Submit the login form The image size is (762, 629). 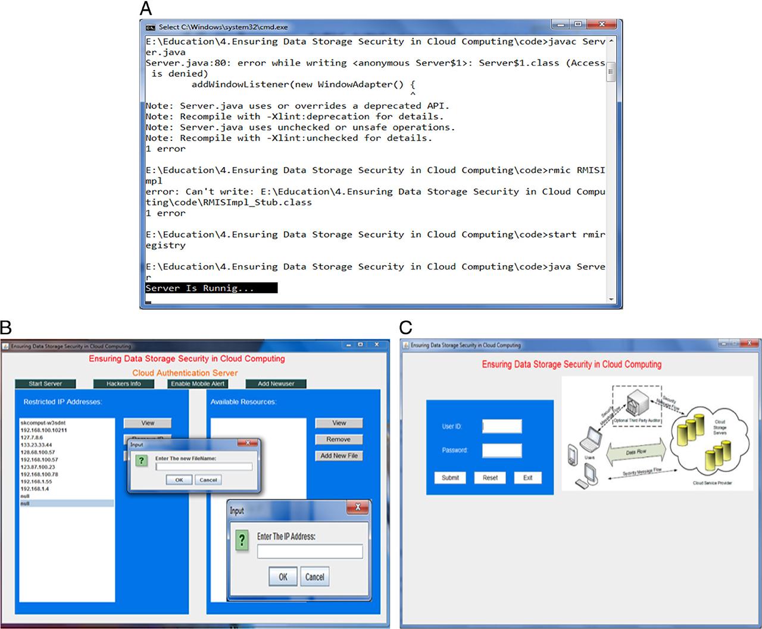pos(450,478)
